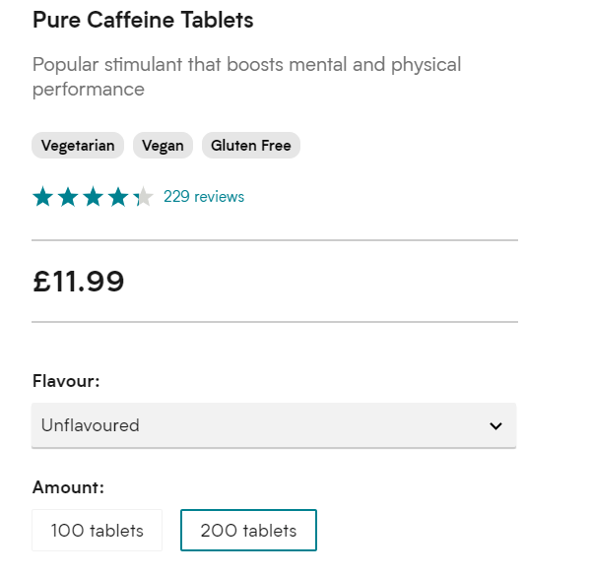
Task: Select the 200 tablets amount option
Action: (248, 531)
